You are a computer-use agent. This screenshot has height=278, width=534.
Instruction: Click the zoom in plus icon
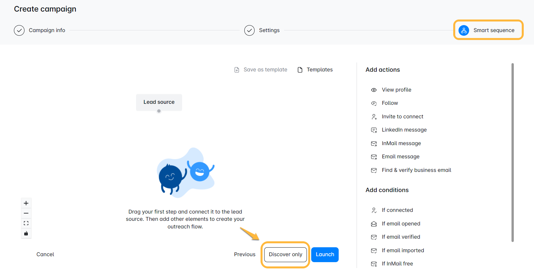pos(26,203)
